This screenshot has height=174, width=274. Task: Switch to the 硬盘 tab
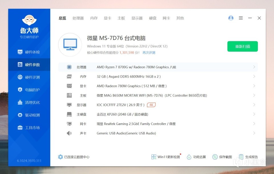click(153, 18)
